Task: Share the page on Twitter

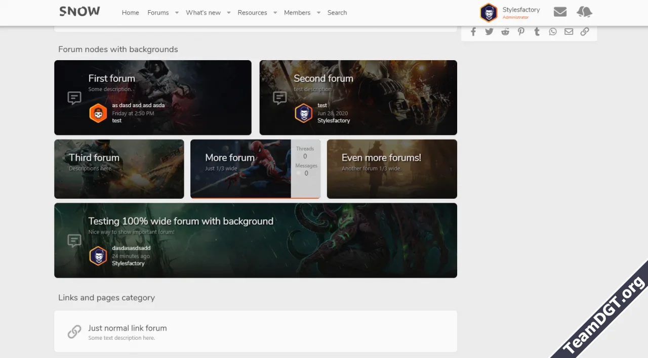Action: 489,32
